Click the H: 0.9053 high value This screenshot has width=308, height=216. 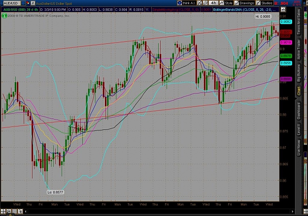pos(90,9)
